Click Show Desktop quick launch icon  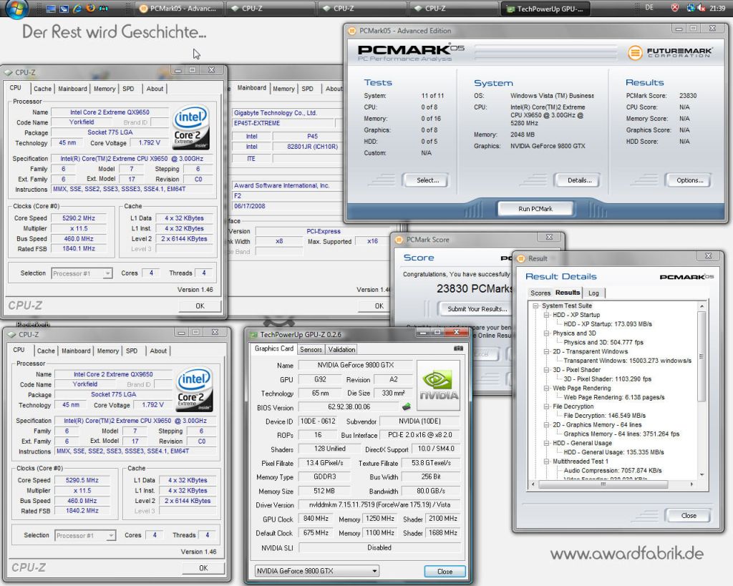[51, 9]
